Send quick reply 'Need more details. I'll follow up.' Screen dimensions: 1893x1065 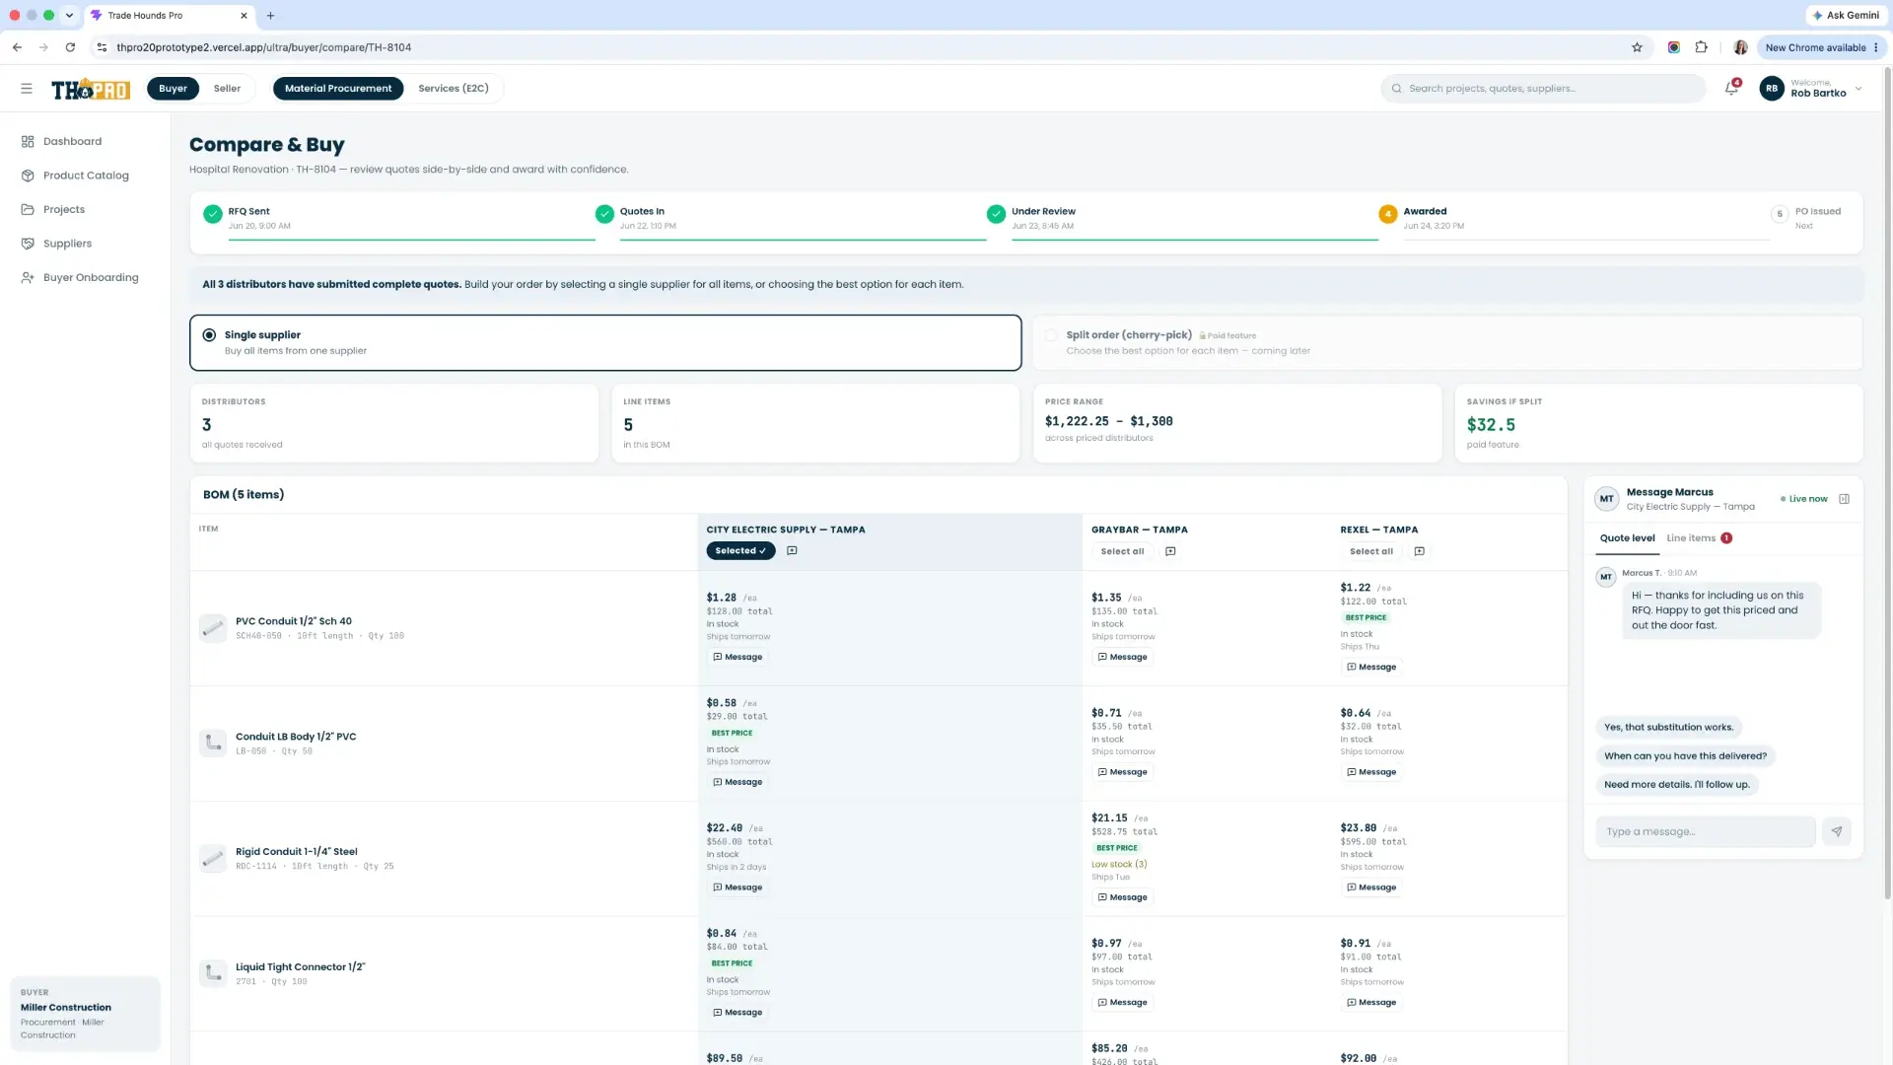[x=1676, y=786]
